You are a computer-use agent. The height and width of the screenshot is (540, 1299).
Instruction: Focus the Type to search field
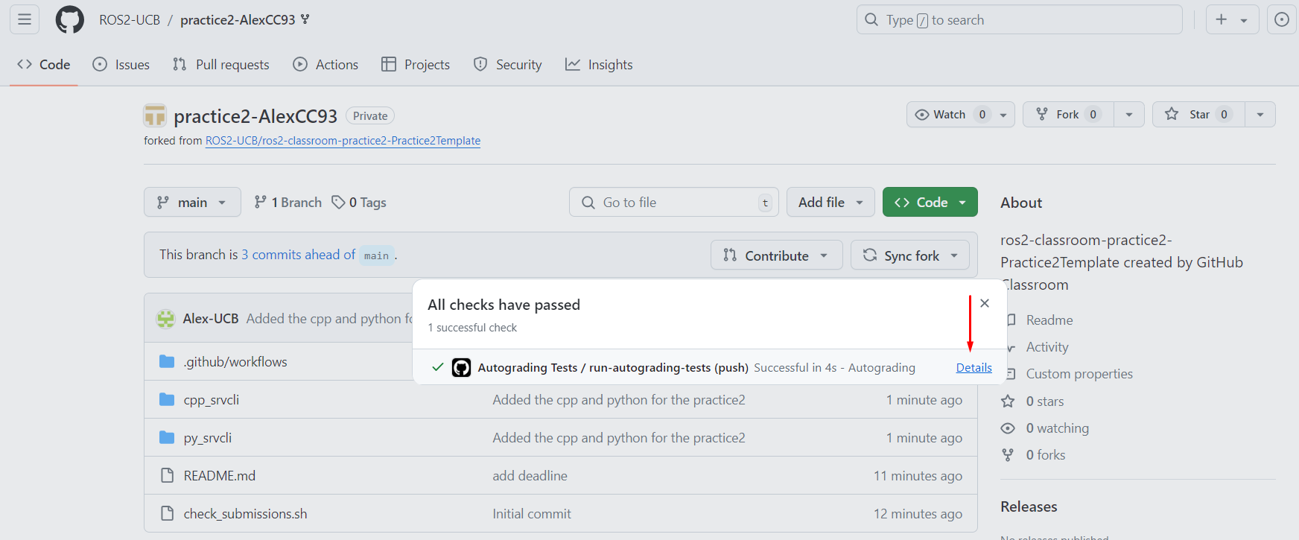[x=1019, y=19]
